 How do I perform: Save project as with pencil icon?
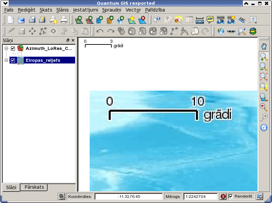[42, 20]
